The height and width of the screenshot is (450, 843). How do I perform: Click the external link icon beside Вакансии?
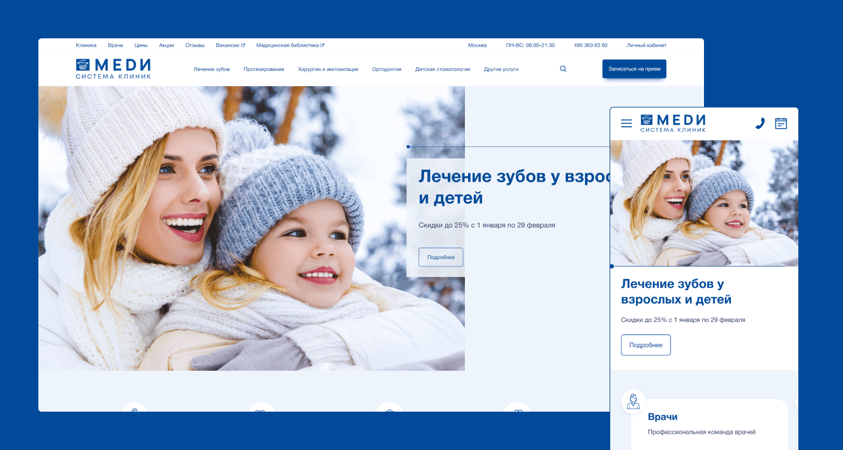pyautogui.click(x=243, y=45)
